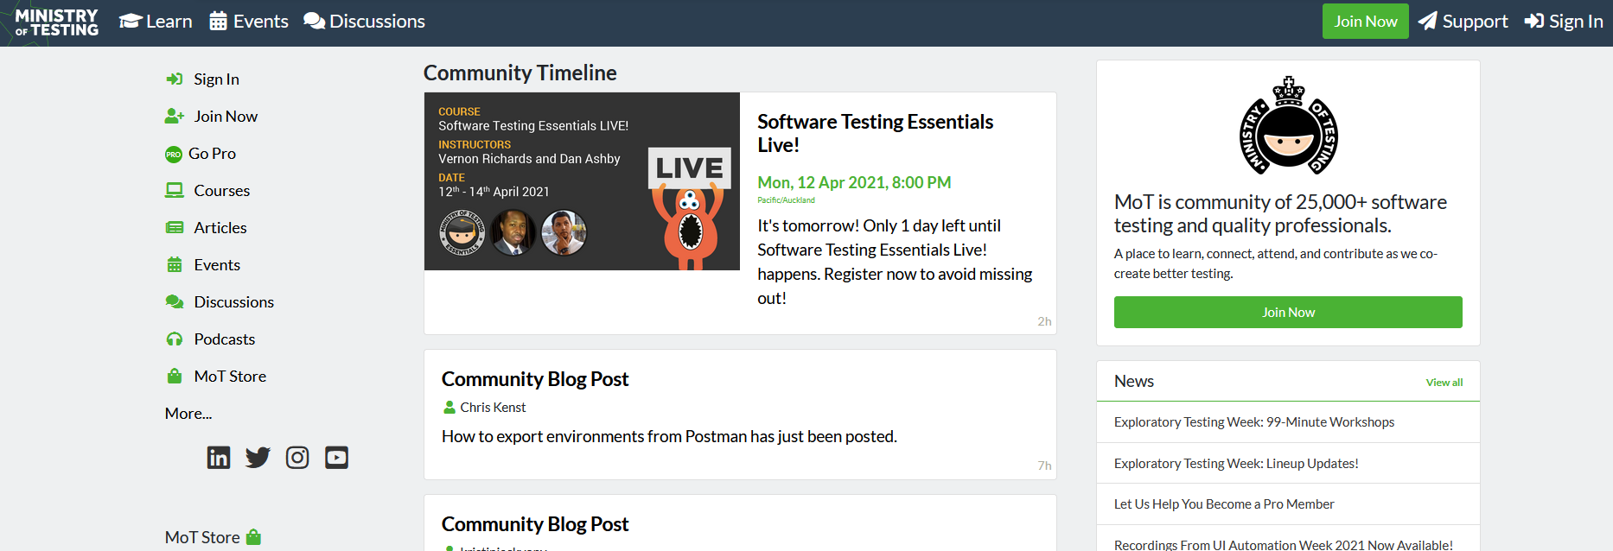Click the ninja mascot community logo
1613x551 pixels.
click(x=1288, y=126)
